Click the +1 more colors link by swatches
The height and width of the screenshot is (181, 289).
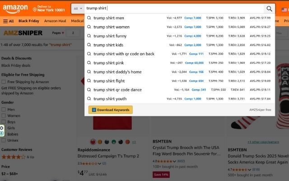[x=134, y=142]
